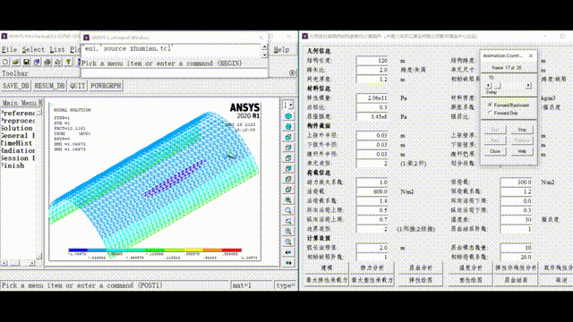Click the Open File folder icon

(x=16, y=63)
